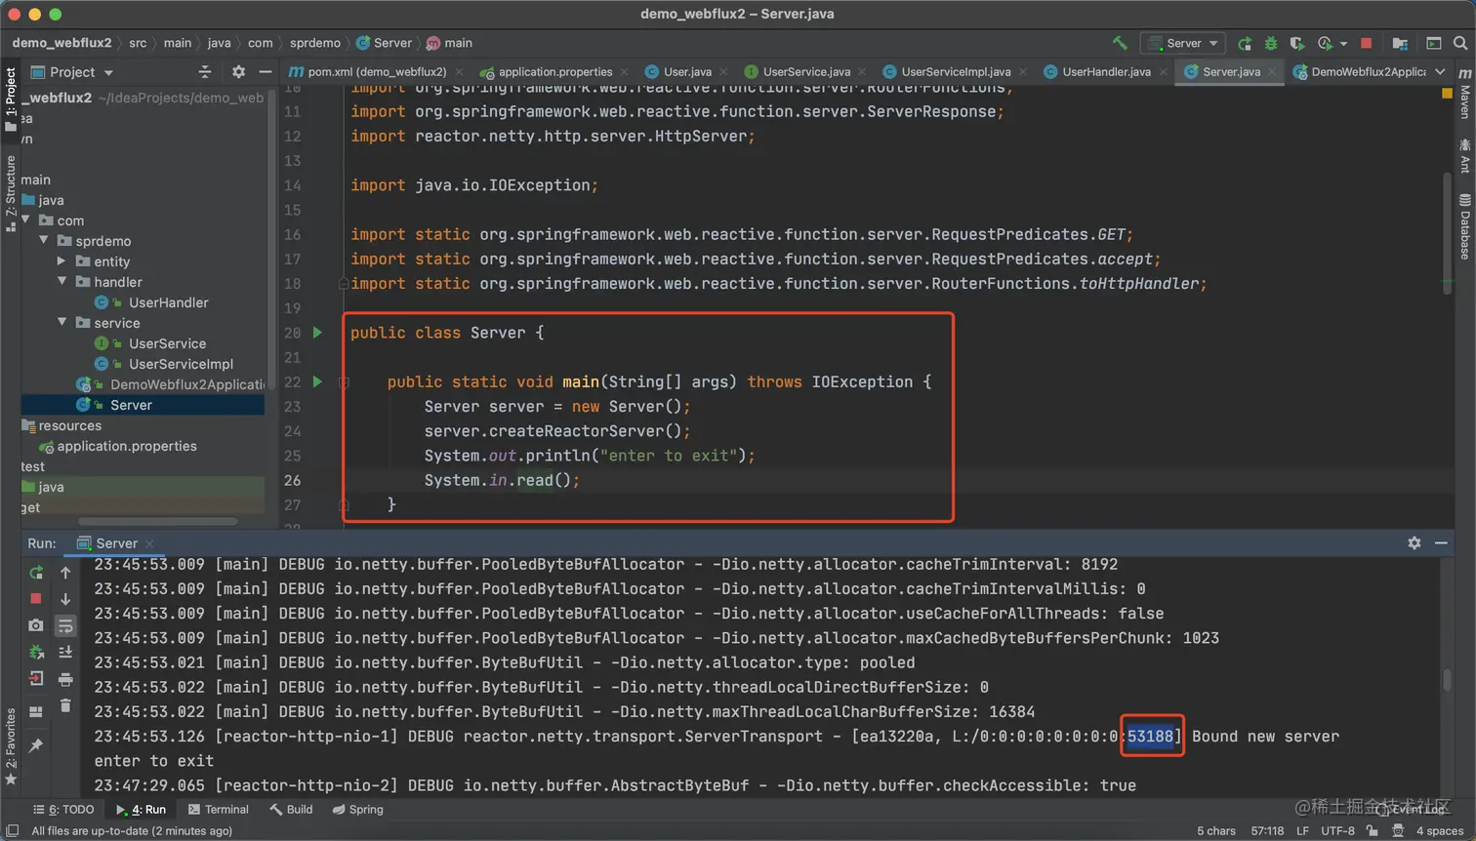Run Server with Coverage from toolbar
Screen dimensions: 1476x841
(1297, 43)
